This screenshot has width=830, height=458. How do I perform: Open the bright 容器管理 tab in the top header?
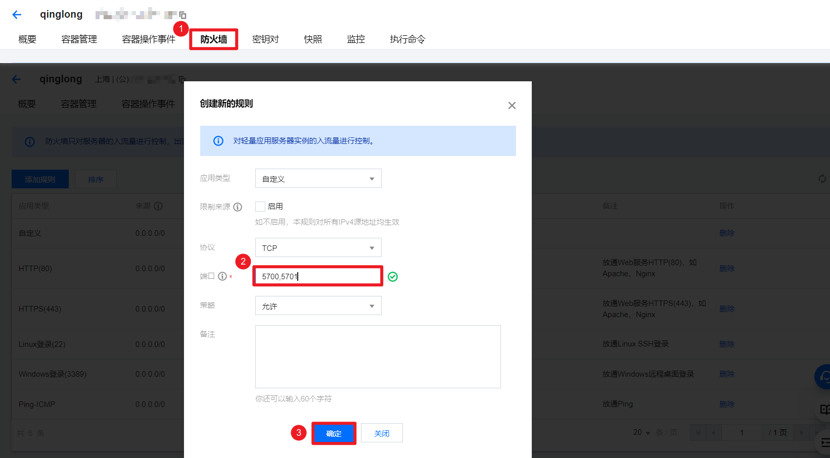click(79, 39)
